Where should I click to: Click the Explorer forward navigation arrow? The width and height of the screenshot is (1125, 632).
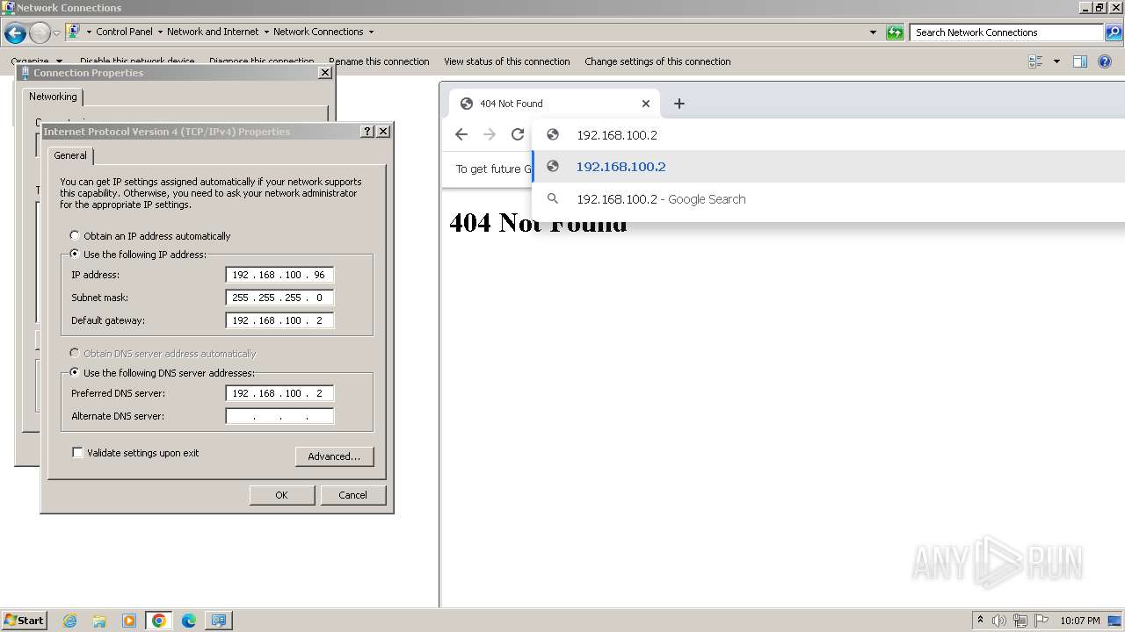[x=40, y=33]
